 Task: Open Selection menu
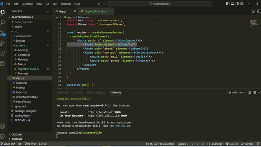27,4
